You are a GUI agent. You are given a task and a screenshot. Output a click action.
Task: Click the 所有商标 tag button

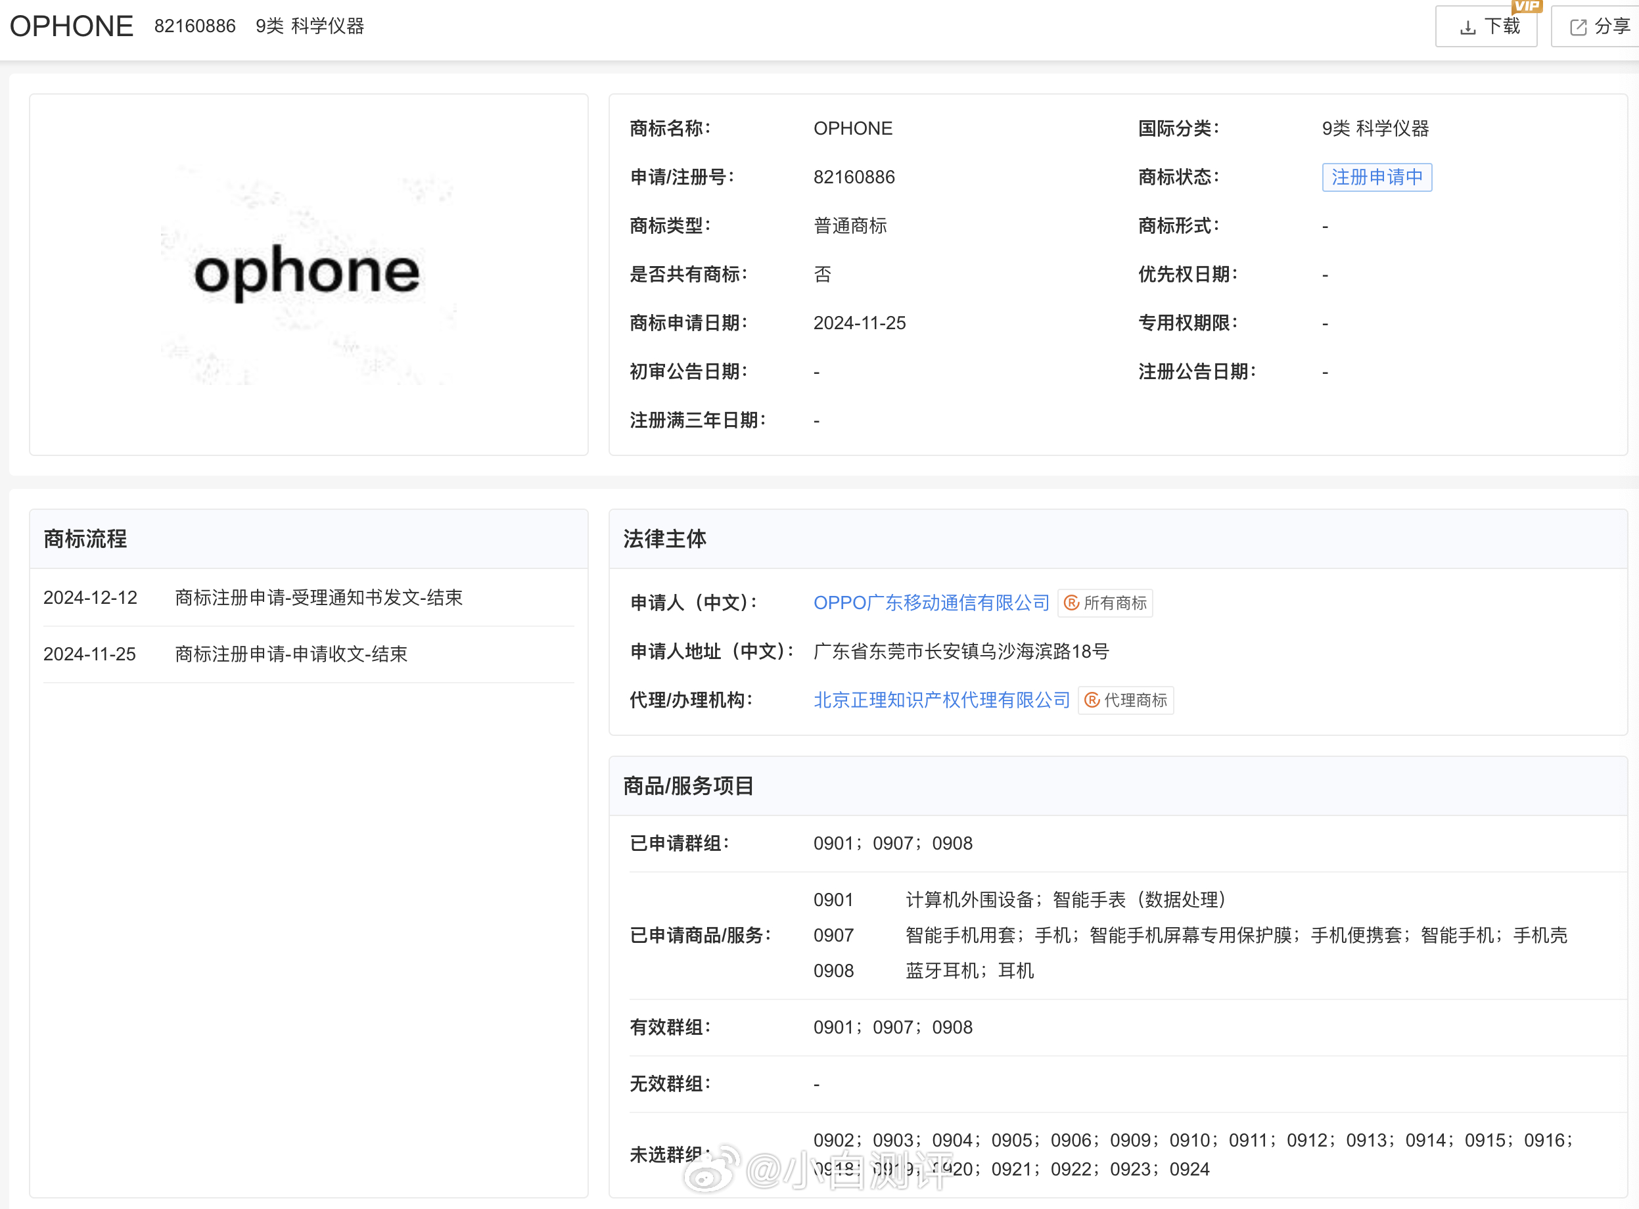pyautogui.click(x=1105, y=603)
